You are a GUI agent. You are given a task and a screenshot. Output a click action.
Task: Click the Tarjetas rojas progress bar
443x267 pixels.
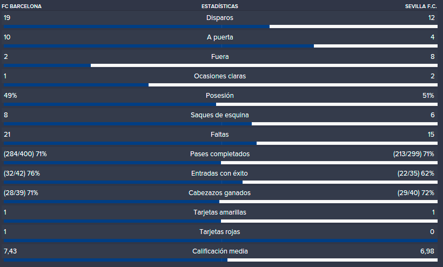tap(220, 241)
